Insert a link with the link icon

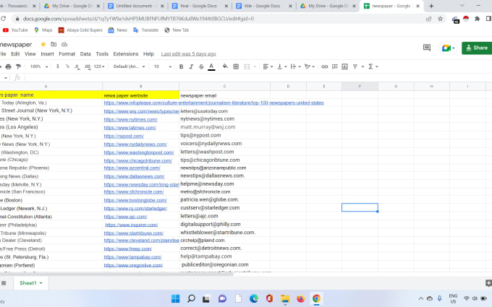point(324,66)
